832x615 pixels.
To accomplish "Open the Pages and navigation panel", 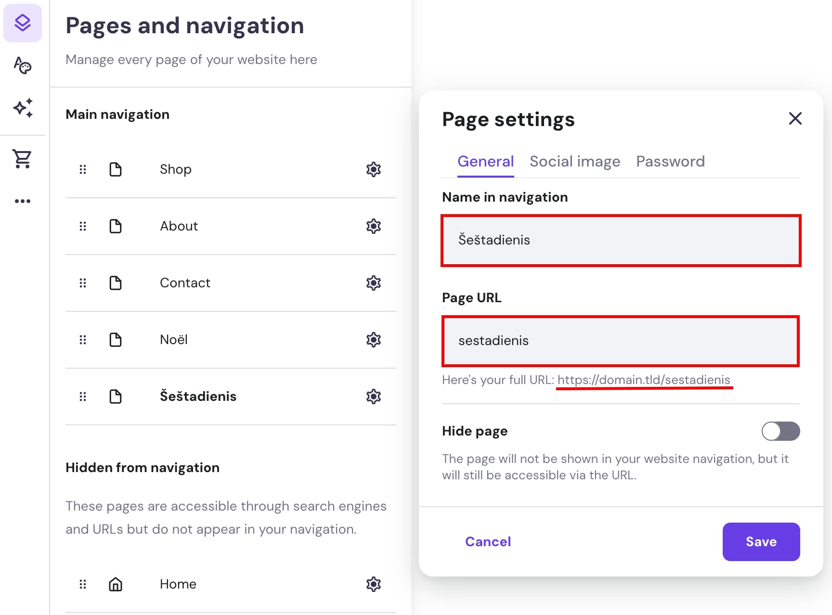I will [x=23, y=23].
